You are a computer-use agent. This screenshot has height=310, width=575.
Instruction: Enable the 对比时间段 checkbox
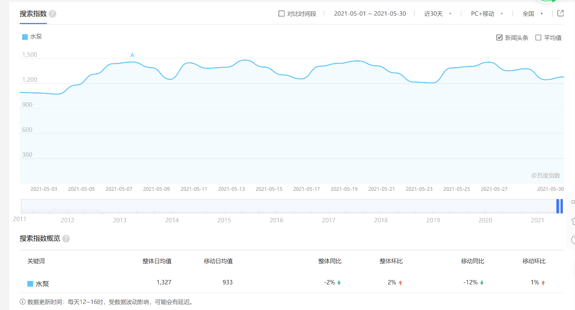point(281,14)
